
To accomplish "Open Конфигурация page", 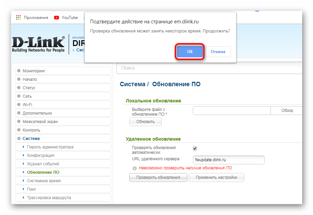I will click(x=63, y=156).
